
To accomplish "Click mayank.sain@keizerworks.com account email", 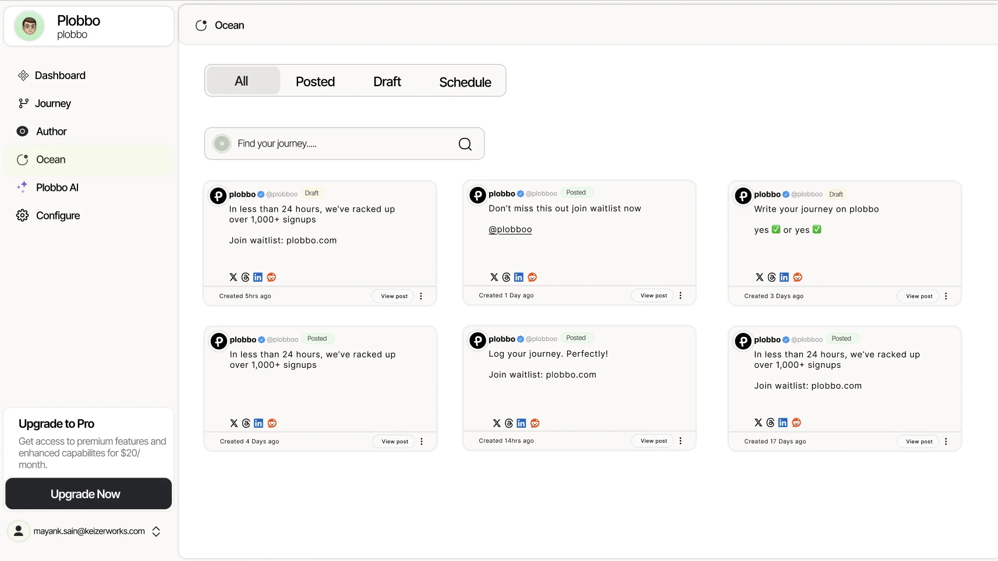I will click(89, 531).
